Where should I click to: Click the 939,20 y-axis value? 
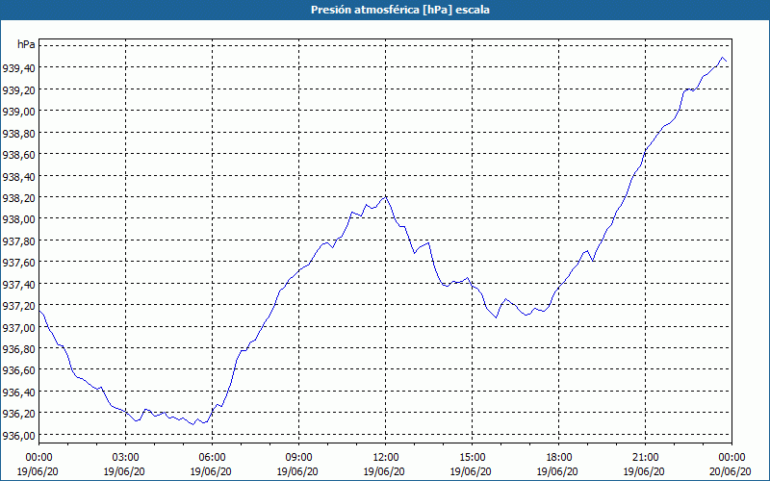(18, 89)
